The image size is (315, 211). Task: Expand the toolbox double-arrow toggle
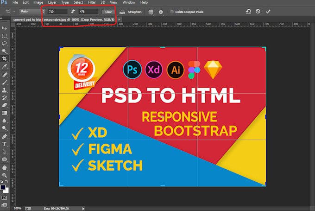click(1, 18)
